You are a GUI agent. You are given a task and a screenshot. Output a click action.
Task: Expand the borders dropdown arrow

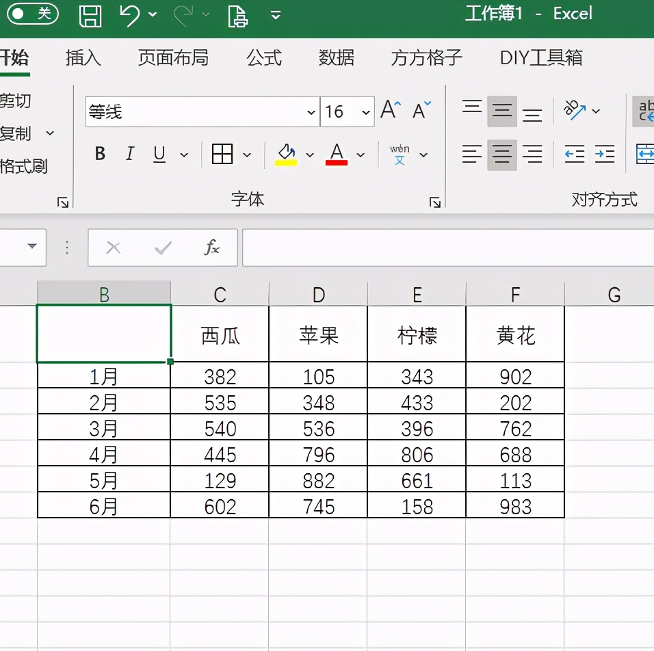coord(247,154)
